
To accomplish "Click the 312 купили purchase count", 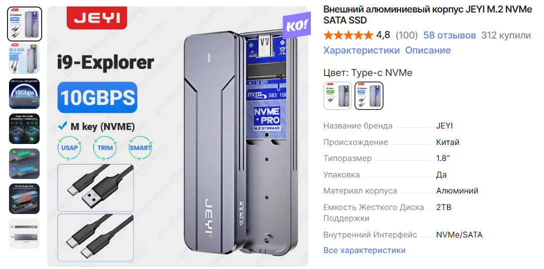I will tap(506, 35).
